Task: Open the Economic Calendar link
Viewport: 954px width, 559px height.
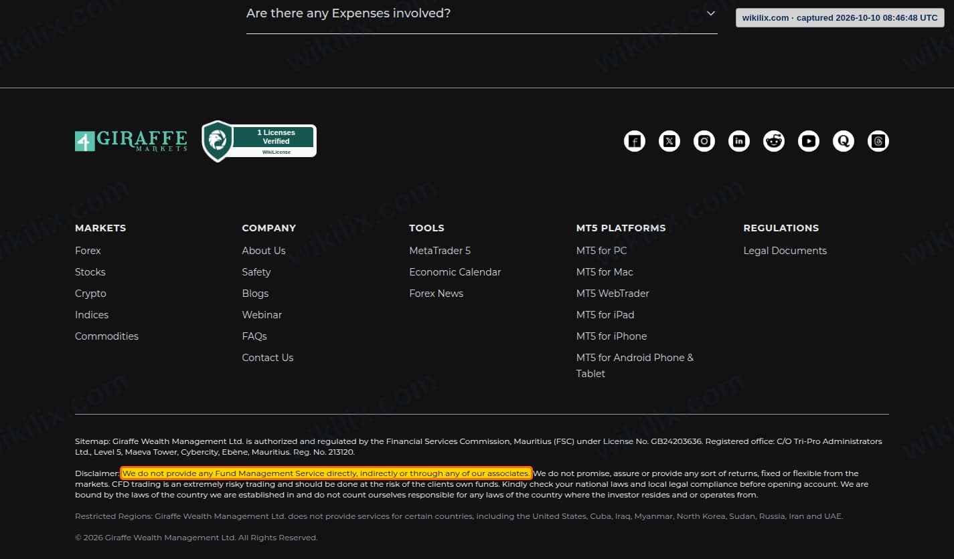Action: tap(455, 272)
